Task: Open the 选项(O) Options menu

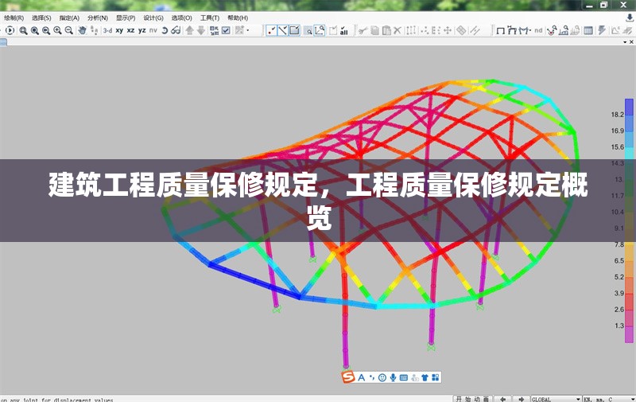Action: click(x=182, y=18)
